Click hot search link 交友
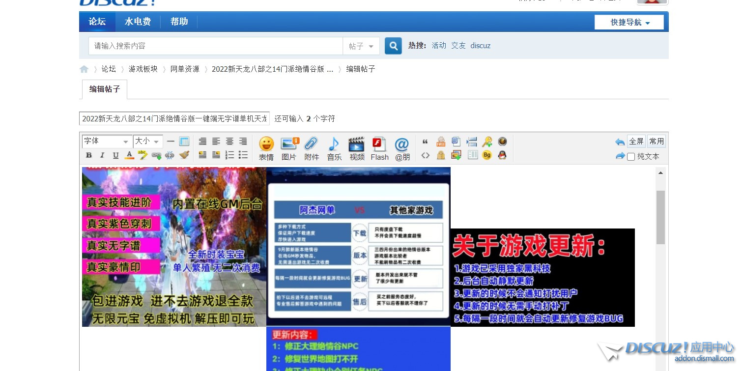This screenshot has width=743, height=371. pos(458,46)
